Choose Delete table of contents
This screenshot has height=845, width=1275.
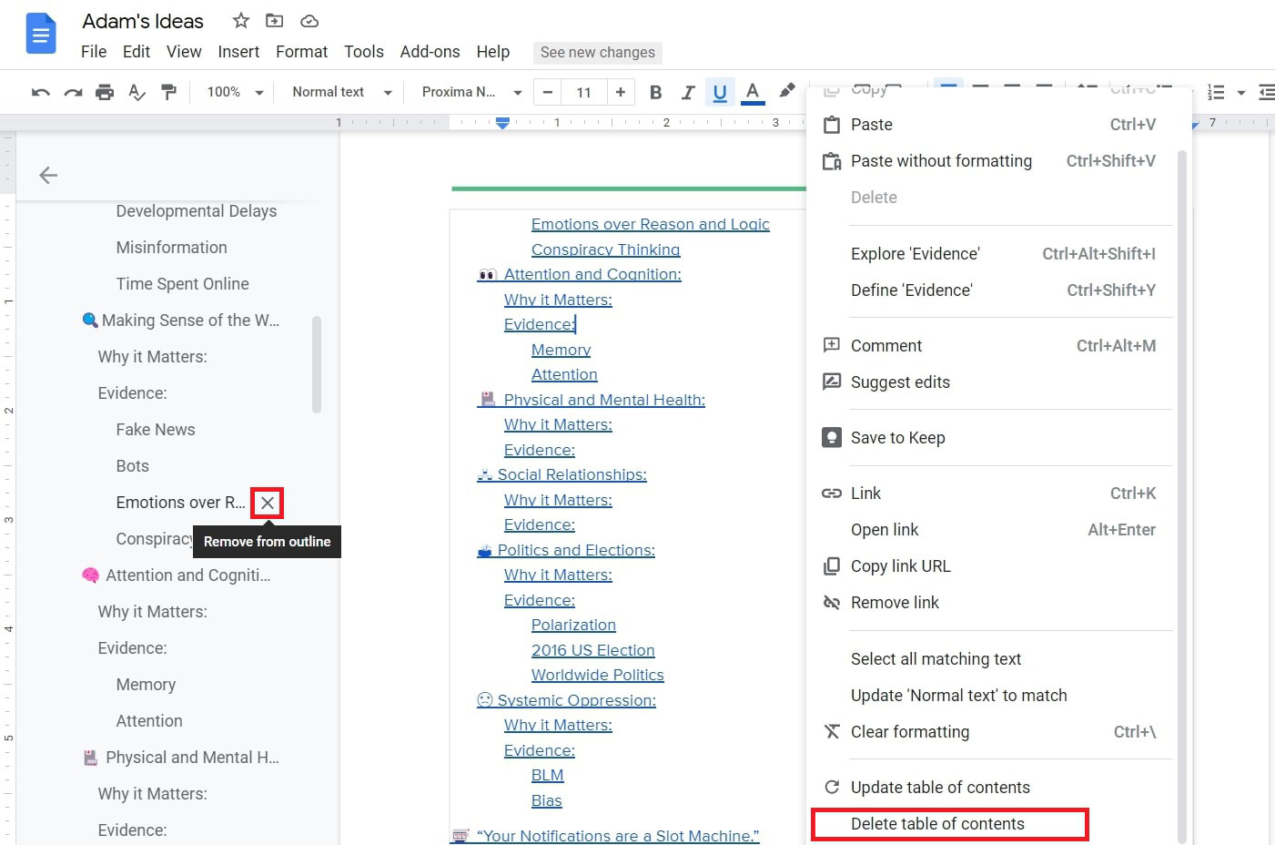937,824
